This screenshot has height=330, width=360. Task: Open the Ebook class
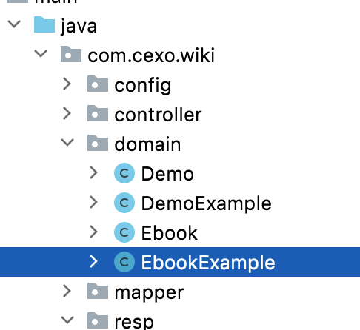point(170,233)
